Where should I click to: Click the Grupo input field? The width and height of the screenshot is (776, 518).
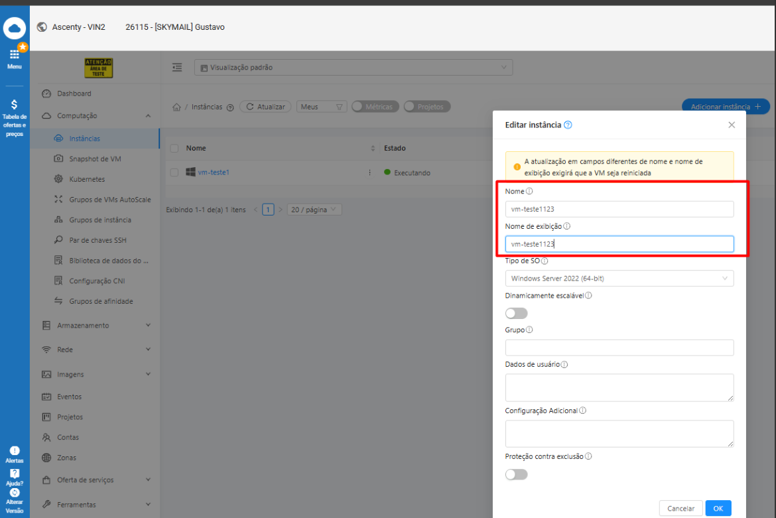tap(619, 348)
